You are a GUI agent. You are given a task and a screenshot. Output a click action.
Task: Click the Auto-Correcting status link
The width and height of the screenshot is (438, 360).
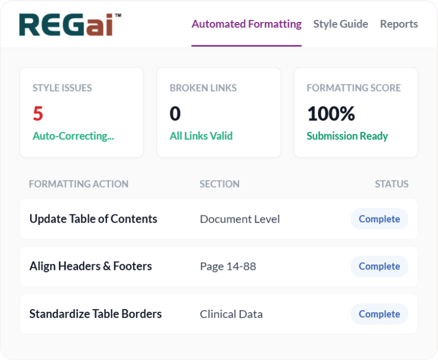pyautogui.click(x=73, y=136)
